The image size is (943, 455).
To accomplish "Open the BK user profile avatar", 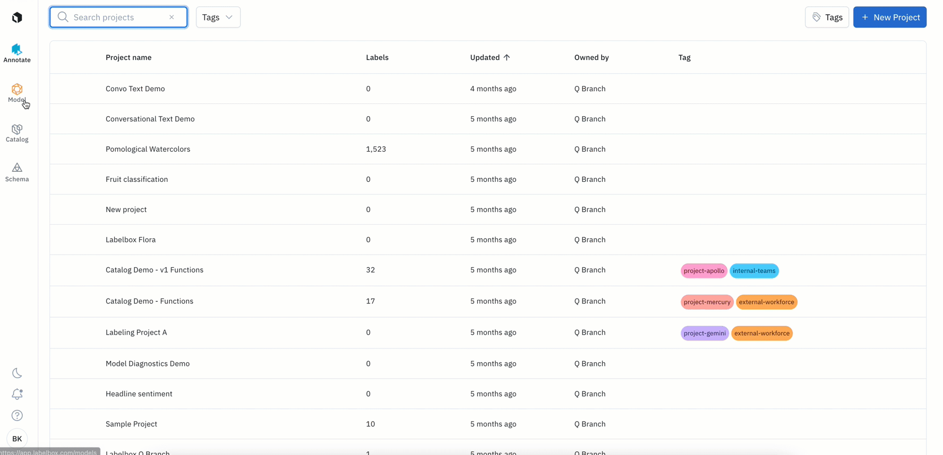I will [17, 439].
